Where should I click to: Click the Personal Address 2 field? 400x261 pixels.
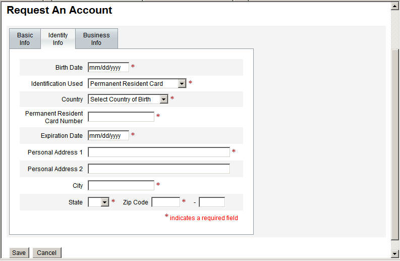(x=159, y=169)
